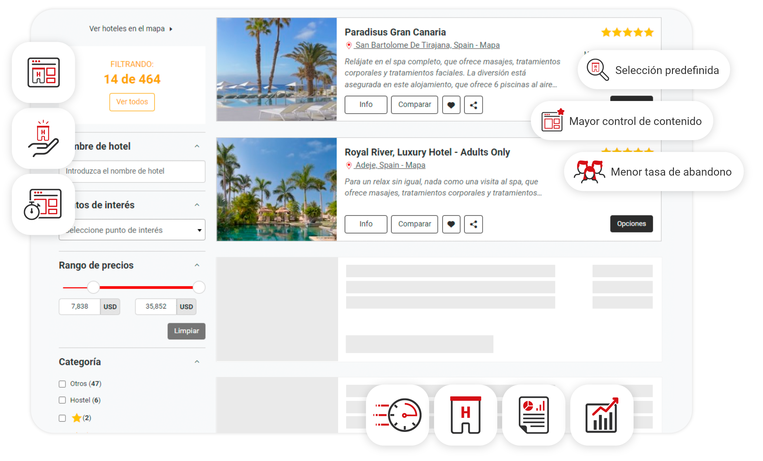
Task: Click the Ver todos button
Action: click(132, 102)
